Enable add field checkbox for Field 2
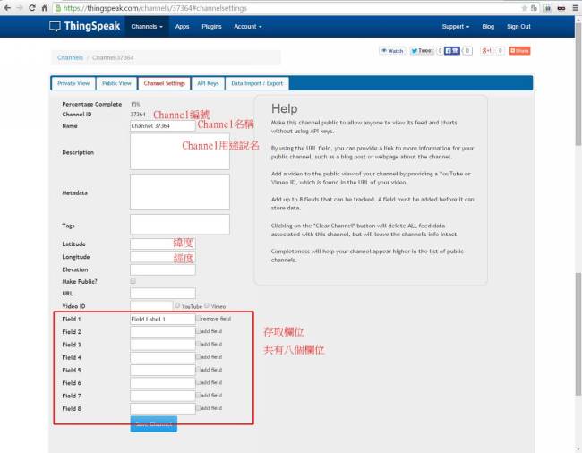 pyautogui.click(x=198, y=331)
